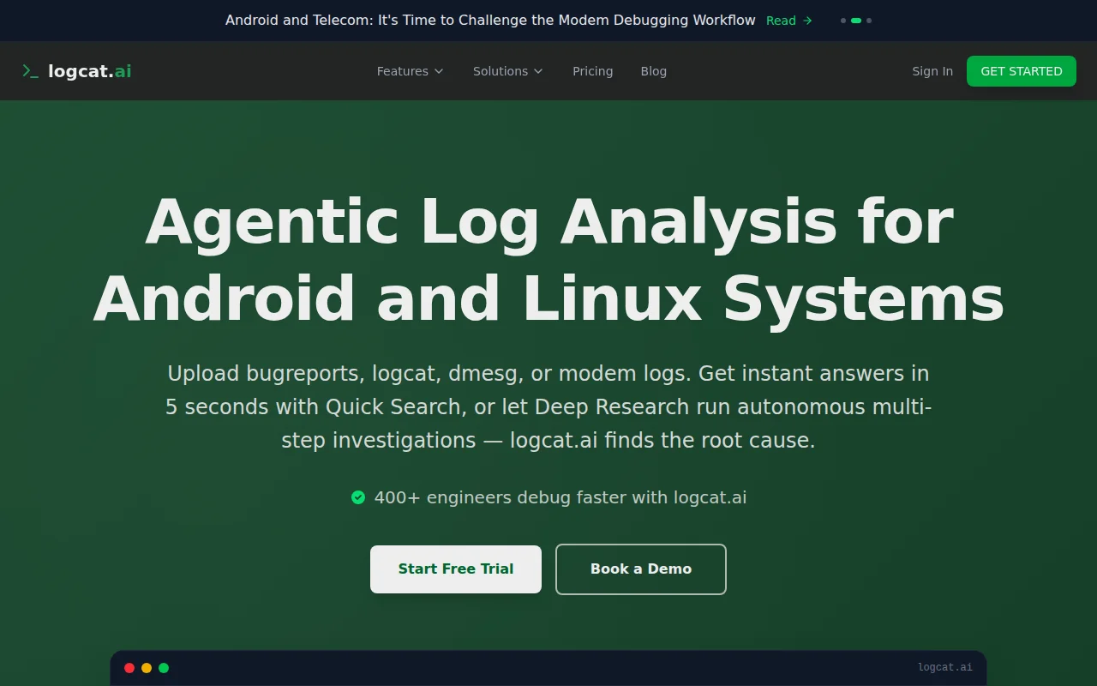The height and width of the screenshot is (686, 1097).
Task: Click the Start Free Trial button
Action: click(456, 569)
